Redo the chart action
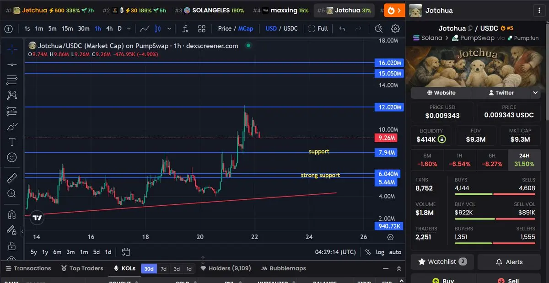This screenshot has width=549, height=283. [358, 29]
